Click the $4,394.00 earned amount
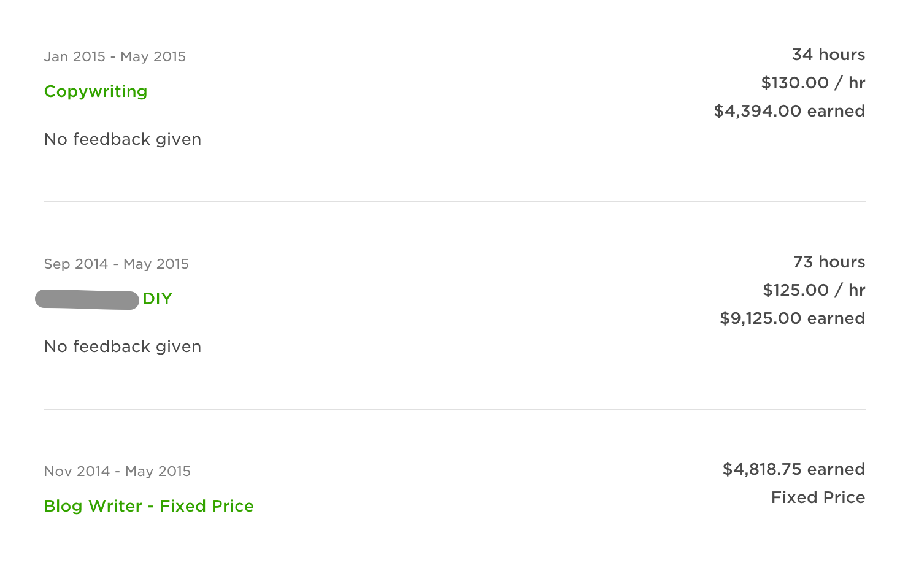The image size is (908, 568). [x=790, y=111]
